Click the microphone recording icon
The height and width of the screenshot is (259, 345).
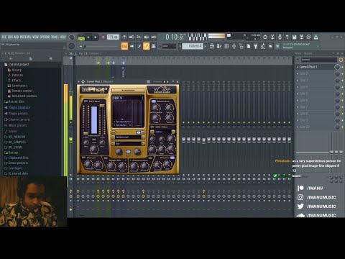click(x=280, y=37)
